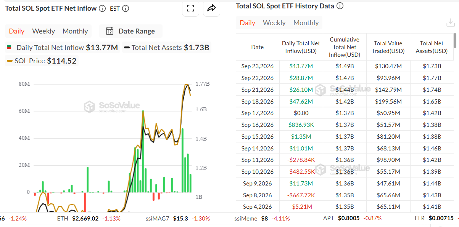Click Total Value Traded(USD) column header

click(x=388, y=47)
